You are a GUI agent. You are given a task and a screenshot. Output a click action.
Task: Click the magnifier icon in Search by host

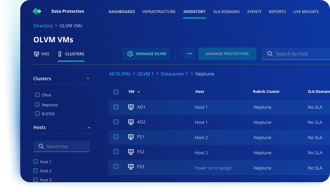pyautogui.click(x=269, y=53)
